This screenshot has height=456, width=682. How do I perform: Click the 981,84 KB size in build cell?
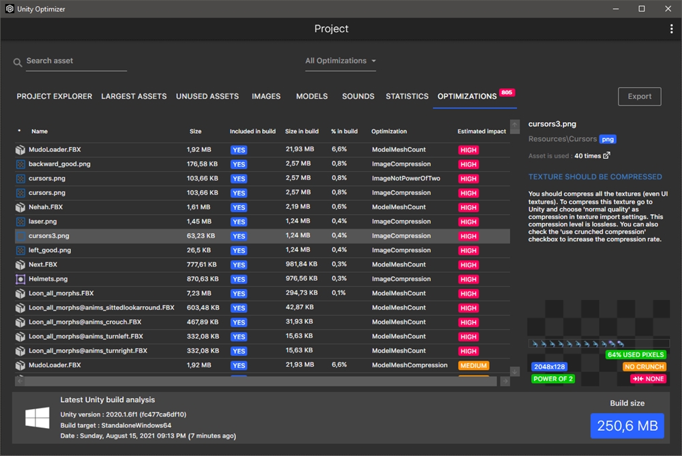coord(301,264)
